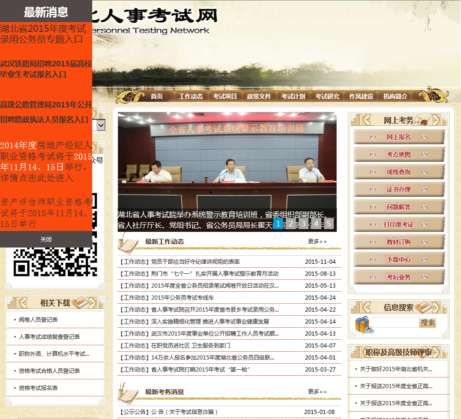Image resolution: width=461 pixels, height=419 pixels.
Task: Open 武汉铁路局招聘2015届高校毕业生考试报名入口
Action: click(46, 69)
